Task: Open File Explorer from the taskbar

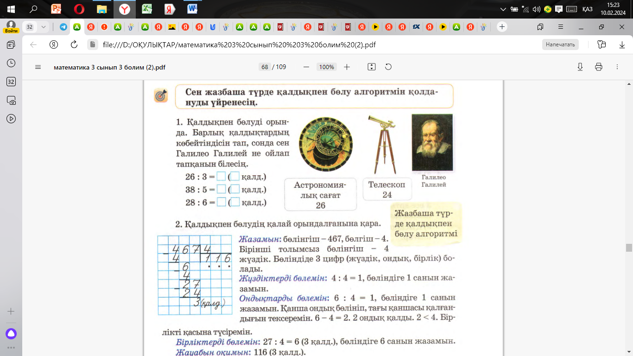Action: pos(101,9)
